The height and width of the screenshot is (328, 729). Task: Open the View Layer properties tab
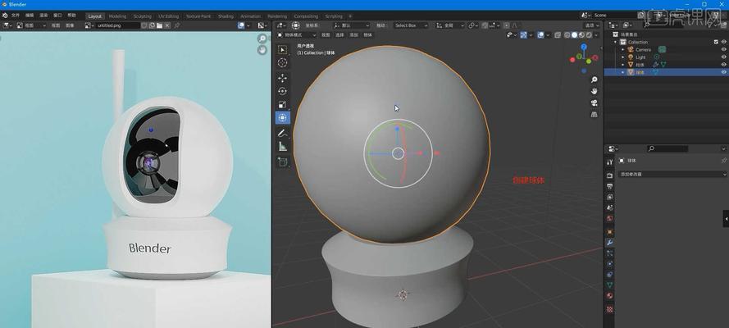610,197
